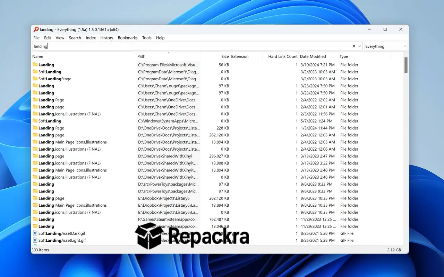Select path 'C:\Windows\SystemApps\Micro...'
The width and height of the screenshot is (444, 277).
pyautogui.click(x=168, y=121)
